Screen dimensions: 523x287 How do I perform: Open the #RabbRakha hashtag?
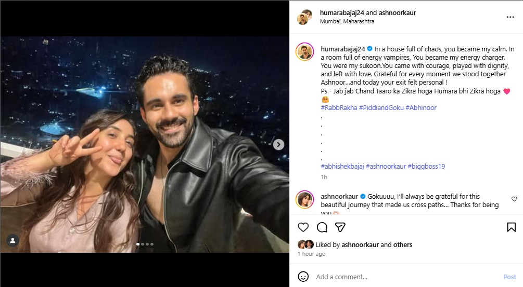339,107
